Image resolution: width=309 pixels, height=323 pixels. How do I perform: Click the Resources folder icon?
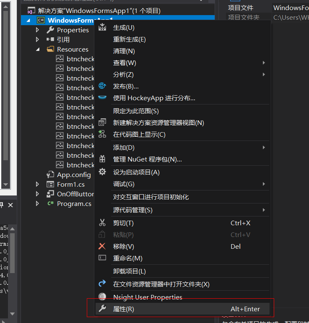50,49
